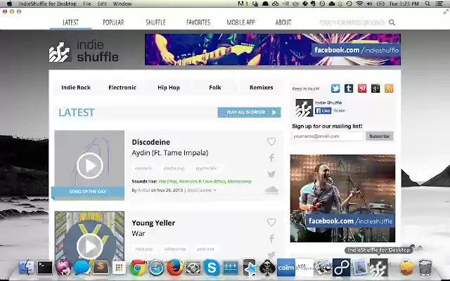
Task: Open the Window menu
Action: point(122,4)
